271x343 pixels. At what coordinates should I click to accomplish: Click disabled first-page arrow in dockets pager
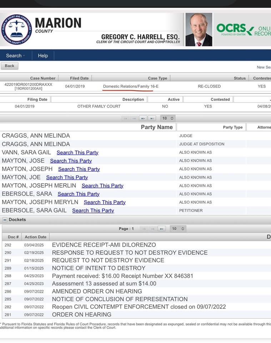coord(144,229)
